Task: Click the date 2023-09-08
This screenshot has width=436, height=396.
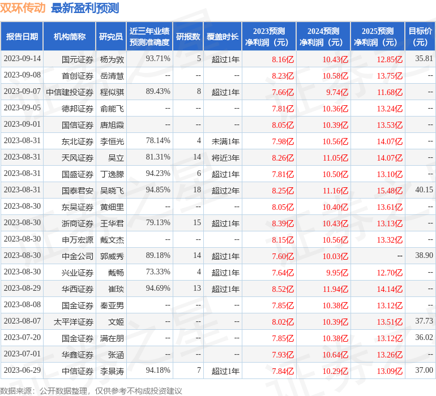Action: point(22,75)
